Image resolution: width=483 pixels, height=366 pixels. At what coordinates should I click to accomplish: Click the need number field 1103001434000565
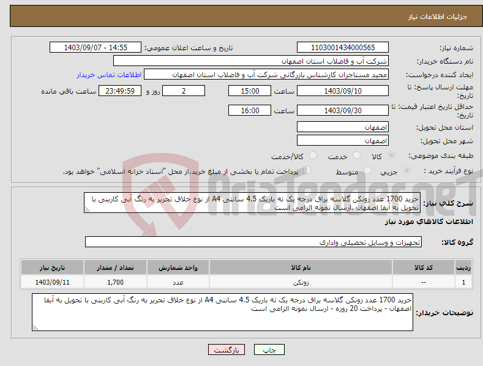343,48
